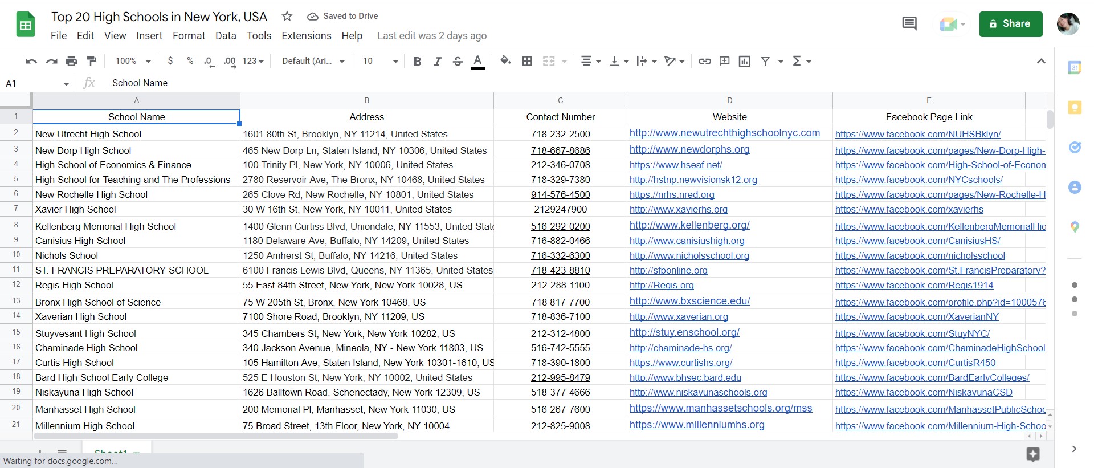Open the Default (Arial) font dropdown
This screenshot has width=1094, height=468.
313,61
